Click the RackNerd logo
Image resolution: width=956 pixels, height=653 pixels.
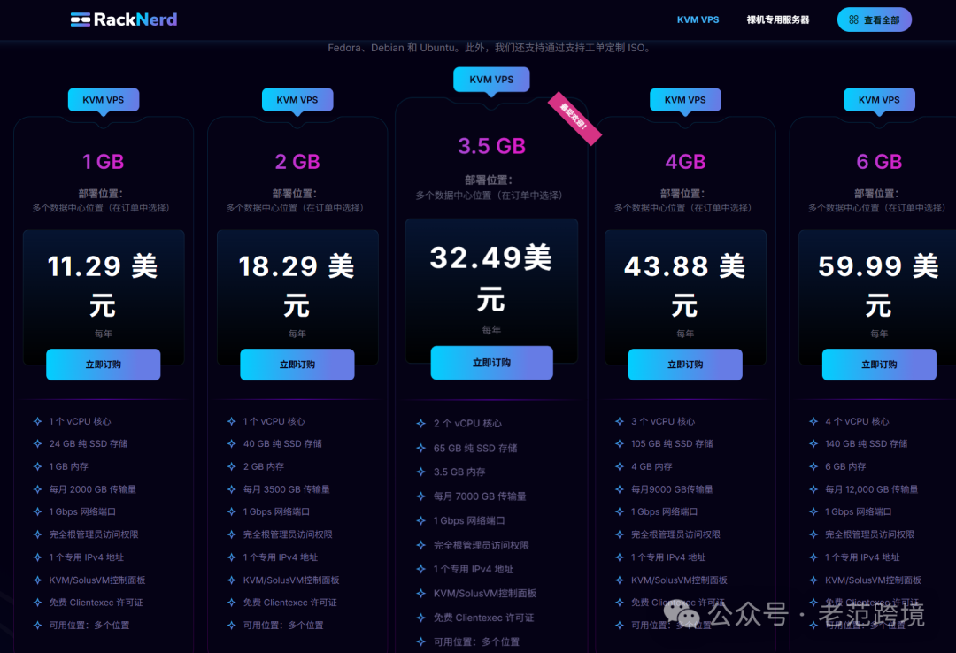[x=124, y=19]
